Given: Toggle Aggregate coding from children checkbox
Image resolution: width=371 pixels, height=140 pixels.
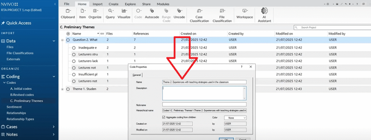Looking at the screenshot, I should click(164, 117).
